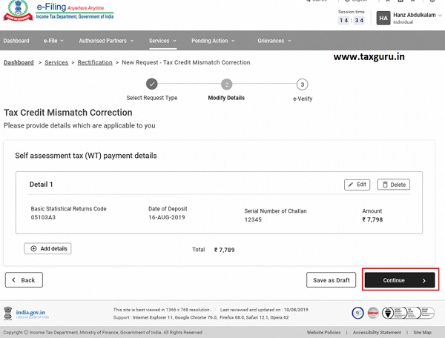Click the india.gov.in emblem icon in footer

(8, 314)
